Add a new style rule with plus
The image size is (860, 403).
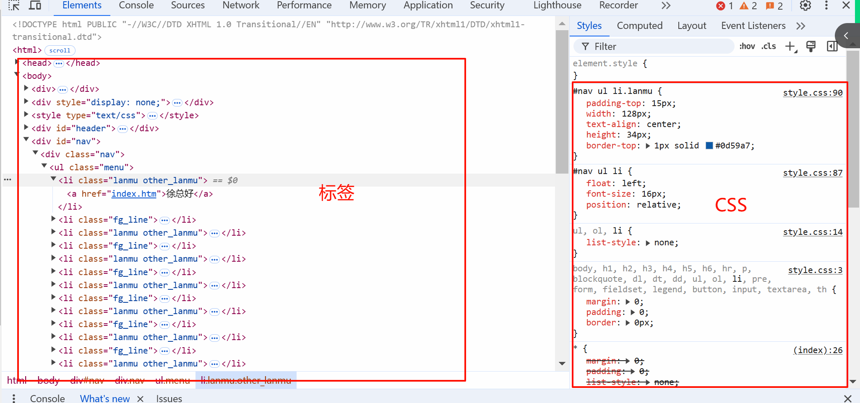click(x=790, y=47)
